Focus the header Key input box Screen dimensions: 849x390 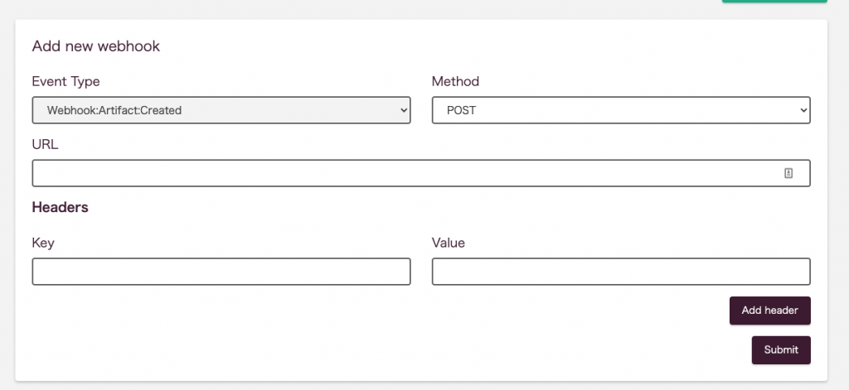tap(221, 272)
